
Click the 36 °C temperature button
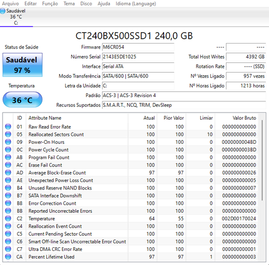(23, 100)
